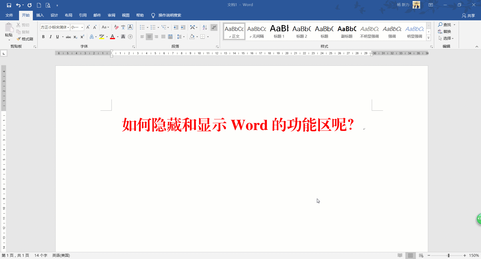Expand the borders dropdown arrow
481x259 pixels.
tap(208, 37)
